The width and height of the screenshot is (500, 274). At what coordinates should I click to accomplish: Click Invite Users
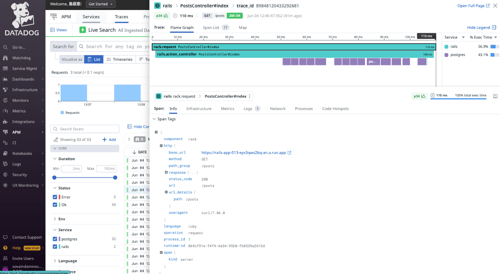tap(23, 258)
